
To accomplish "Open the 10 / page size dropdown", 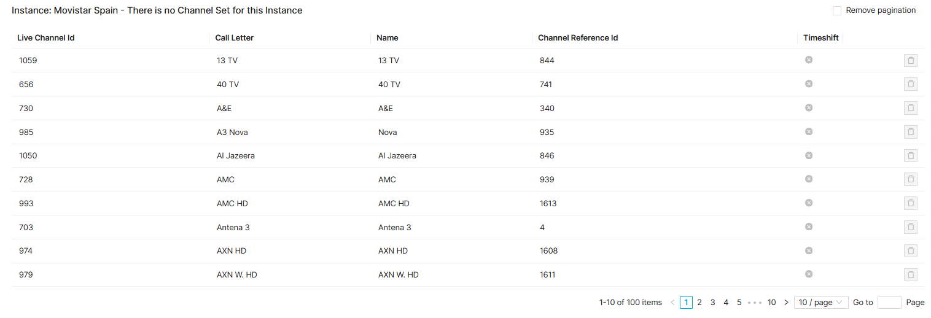I will coord(820,302).
